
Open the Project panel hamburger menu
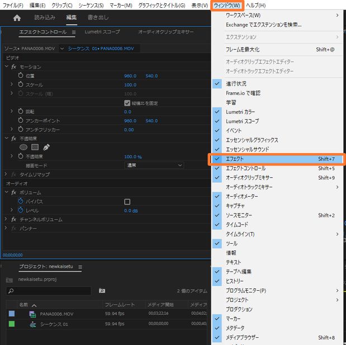80,267
